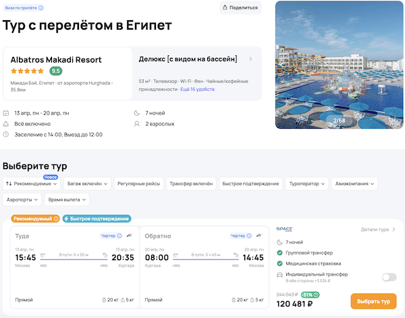405x318 pixels.
Task: Select the 'Регулярные рейсы' filter chip
Action: [138, 183]
